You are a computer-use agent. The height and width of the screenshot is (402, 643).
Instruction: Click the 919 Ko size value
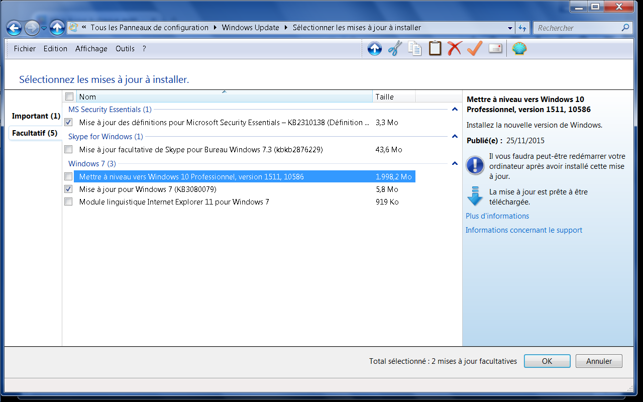tap(387, 202)
